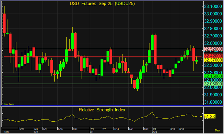The height and width of the screenshot is (134, 224).
Task: Click the 6/23 date on time axis
Action: 75,129
